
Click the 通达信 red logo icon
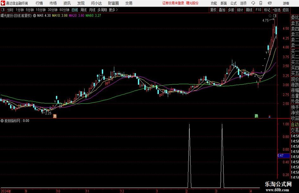pyautogui.click(x=3, y=3)
